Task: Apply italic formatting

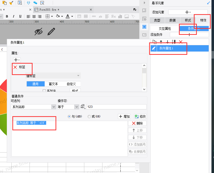Action: [x=14, y=16]
